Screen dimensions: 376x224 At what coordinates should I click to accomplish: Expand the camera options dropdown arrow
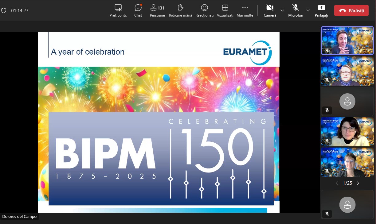click(282, 10)
